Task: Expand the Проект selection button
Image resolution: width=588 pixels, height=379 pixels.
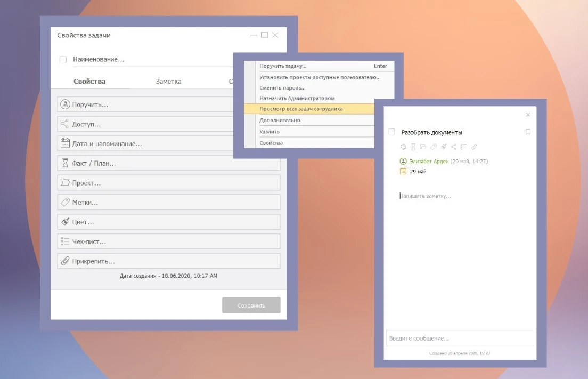Action: tap(168, 183)
